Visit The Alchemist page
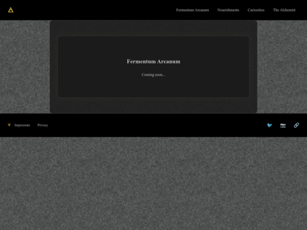Screen dimensions: 307x230 coord(284,10)
